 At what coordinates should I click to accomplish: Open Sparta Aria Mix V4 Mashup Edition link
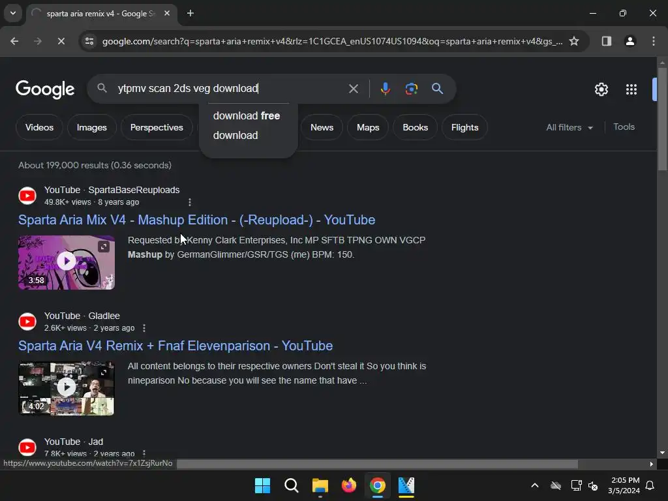196,220
